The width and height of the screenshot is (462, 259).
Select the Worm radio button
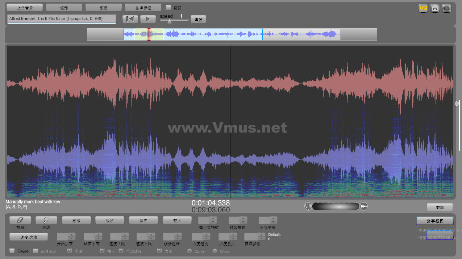click(215, 251)
